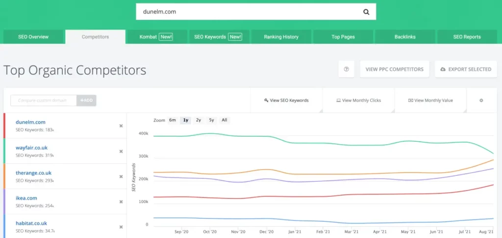Select the Competitors tab

pyautogui.click(x=96, y=37)
